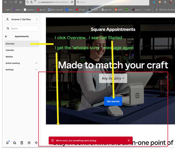
Task: Select Overview in the sidebar
Action: click(x=22, y=44)
